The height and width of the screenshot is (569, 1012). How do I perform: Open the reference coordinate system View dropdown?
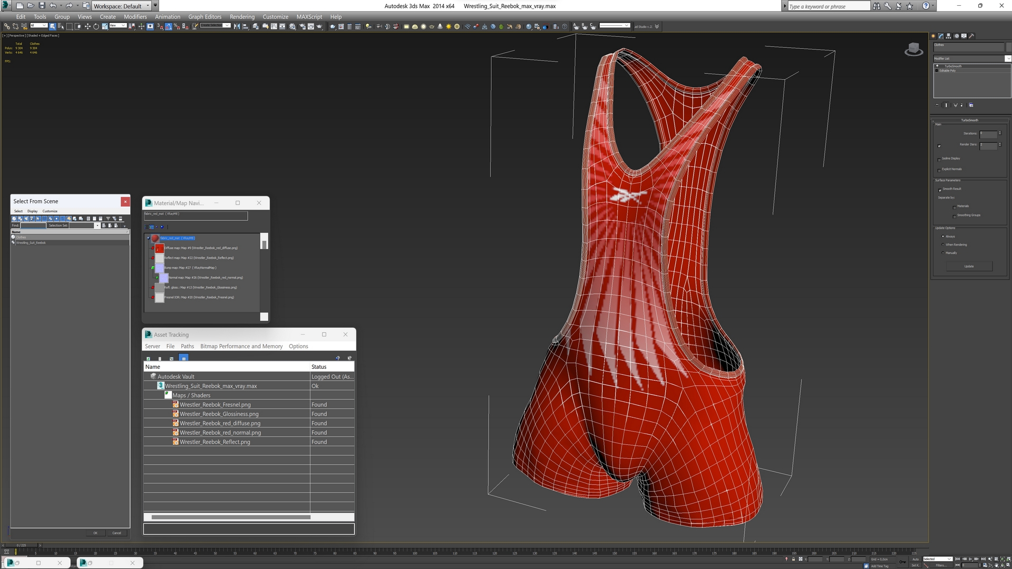pyautogui.click(x=118, y=25)
